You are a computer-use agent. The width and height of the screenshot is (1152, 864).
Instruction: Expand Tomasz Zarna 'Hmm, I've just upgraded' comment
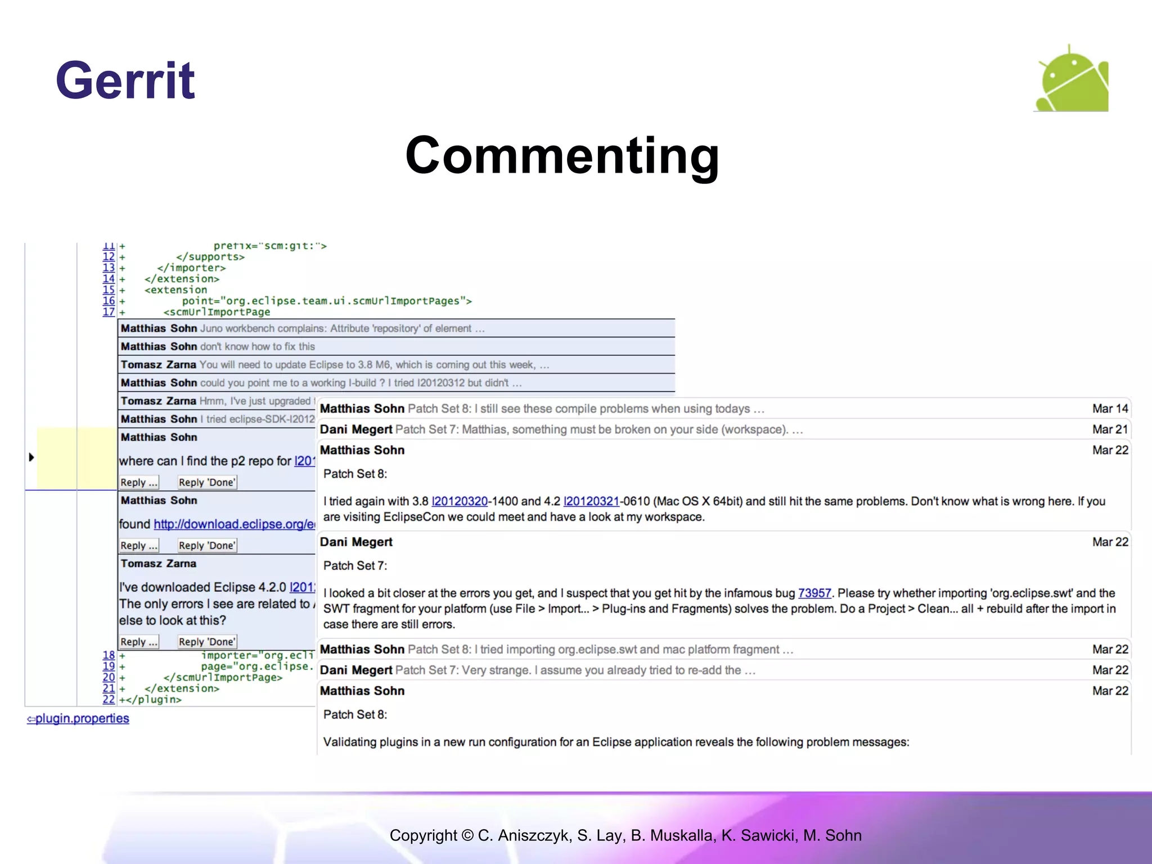[x=217, y=401]
